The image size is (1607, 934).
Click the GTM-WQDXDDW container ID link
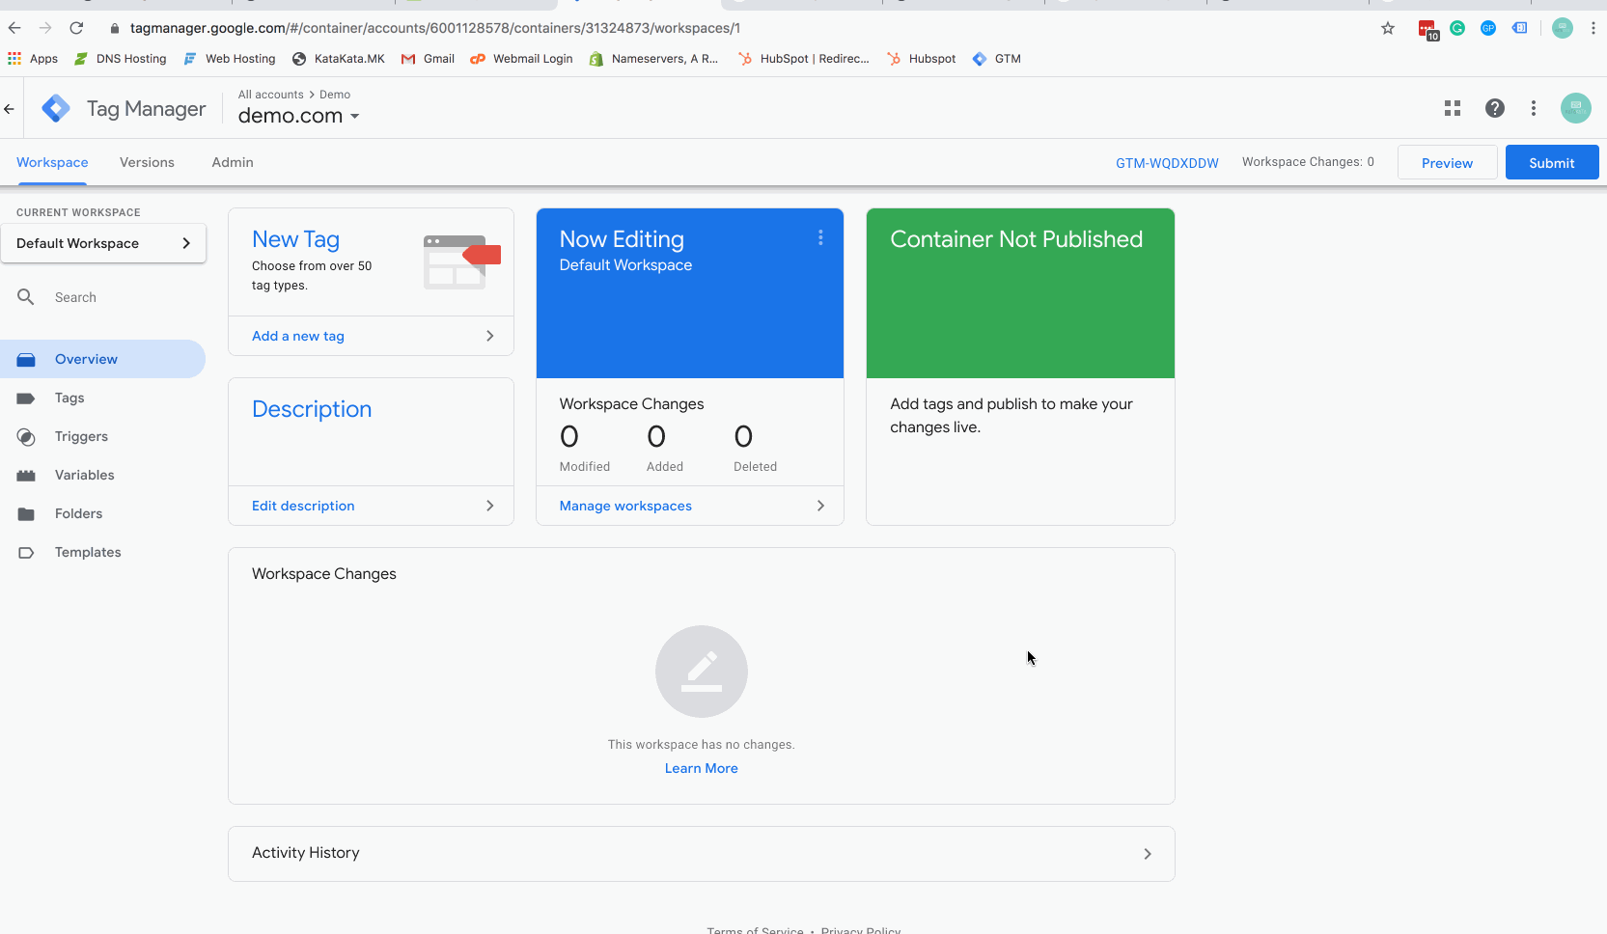(1167, 163)
